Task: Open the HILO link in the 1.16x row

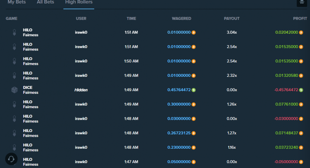Action: pyautogui.click(x=28, y=145)
